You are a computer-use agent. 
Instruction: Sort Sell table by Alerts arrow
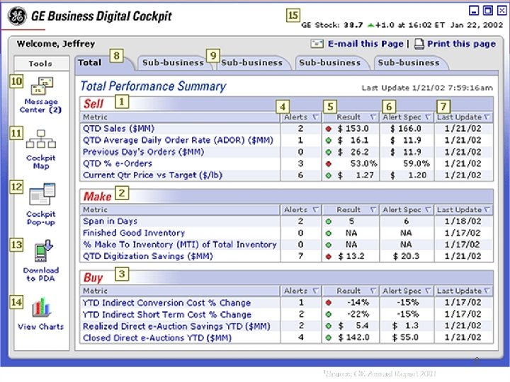pyautogui.click(x=315, y=117)
